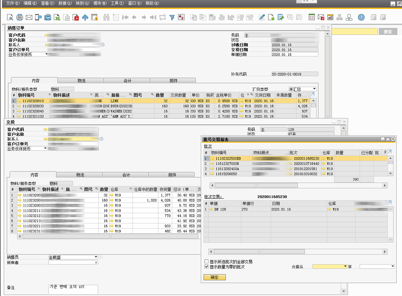This screenshot has width=402, height=296.
Task: Open My Personal Settings user icon
Action: coord(349,17)
